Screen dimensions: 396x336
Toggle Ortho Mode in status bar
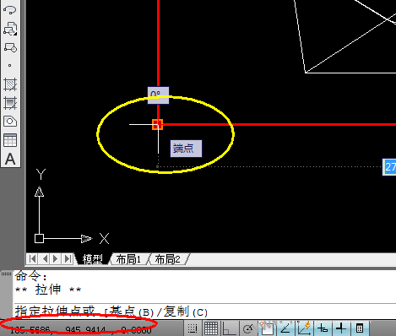(229, 328)
